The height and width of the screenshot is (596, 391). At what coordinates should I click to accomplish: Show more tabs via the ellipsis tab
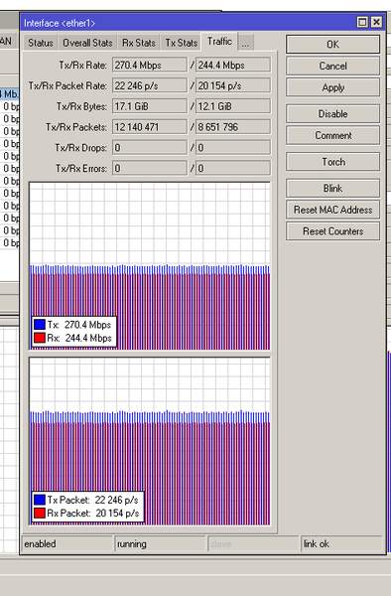(246, 43)
